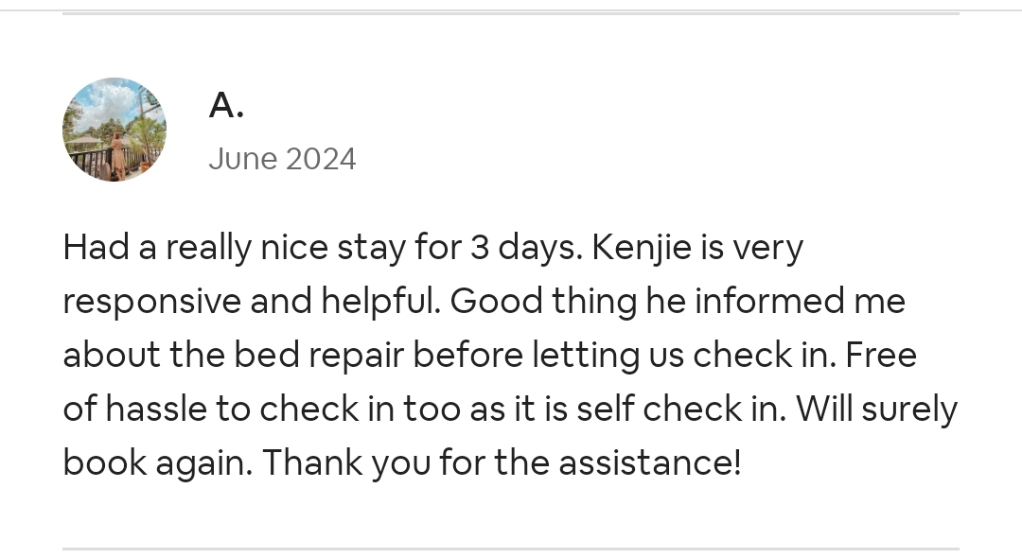Click the phrase "Will surely" at line end

pos(876,410)
